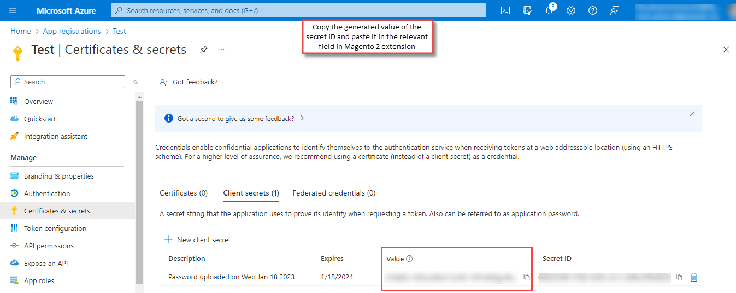Select Certificates & secrets in the sidebar

pyautogui.click(x=67, y=211)
